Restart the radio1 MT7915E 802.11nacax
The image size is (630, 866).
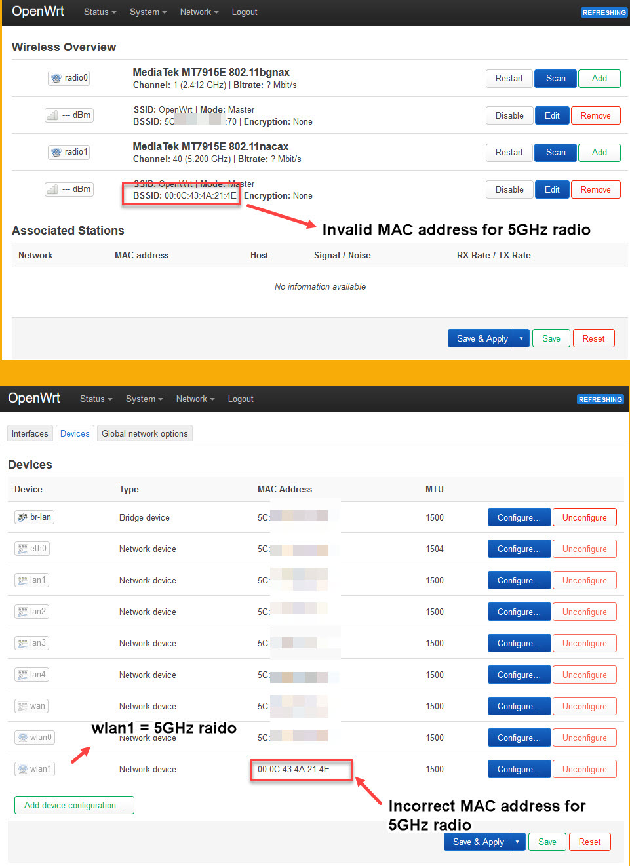click(x=509, y=153)
